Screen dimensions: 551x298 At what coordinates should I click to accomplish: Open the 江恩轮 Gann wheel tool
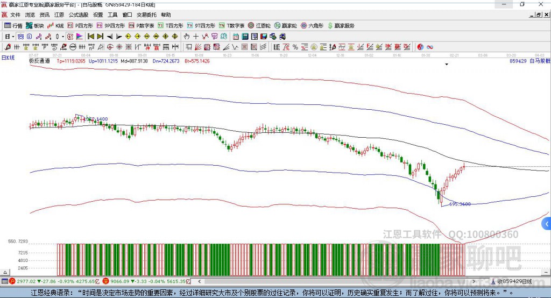pyautogui.click(x=260, y=25)
